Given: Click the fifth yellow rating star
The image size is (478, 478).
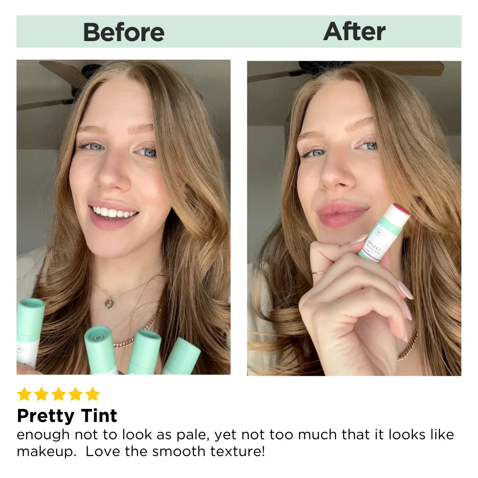Looking at the screenshot, I should pyautogui.click(x=92, y=394).
